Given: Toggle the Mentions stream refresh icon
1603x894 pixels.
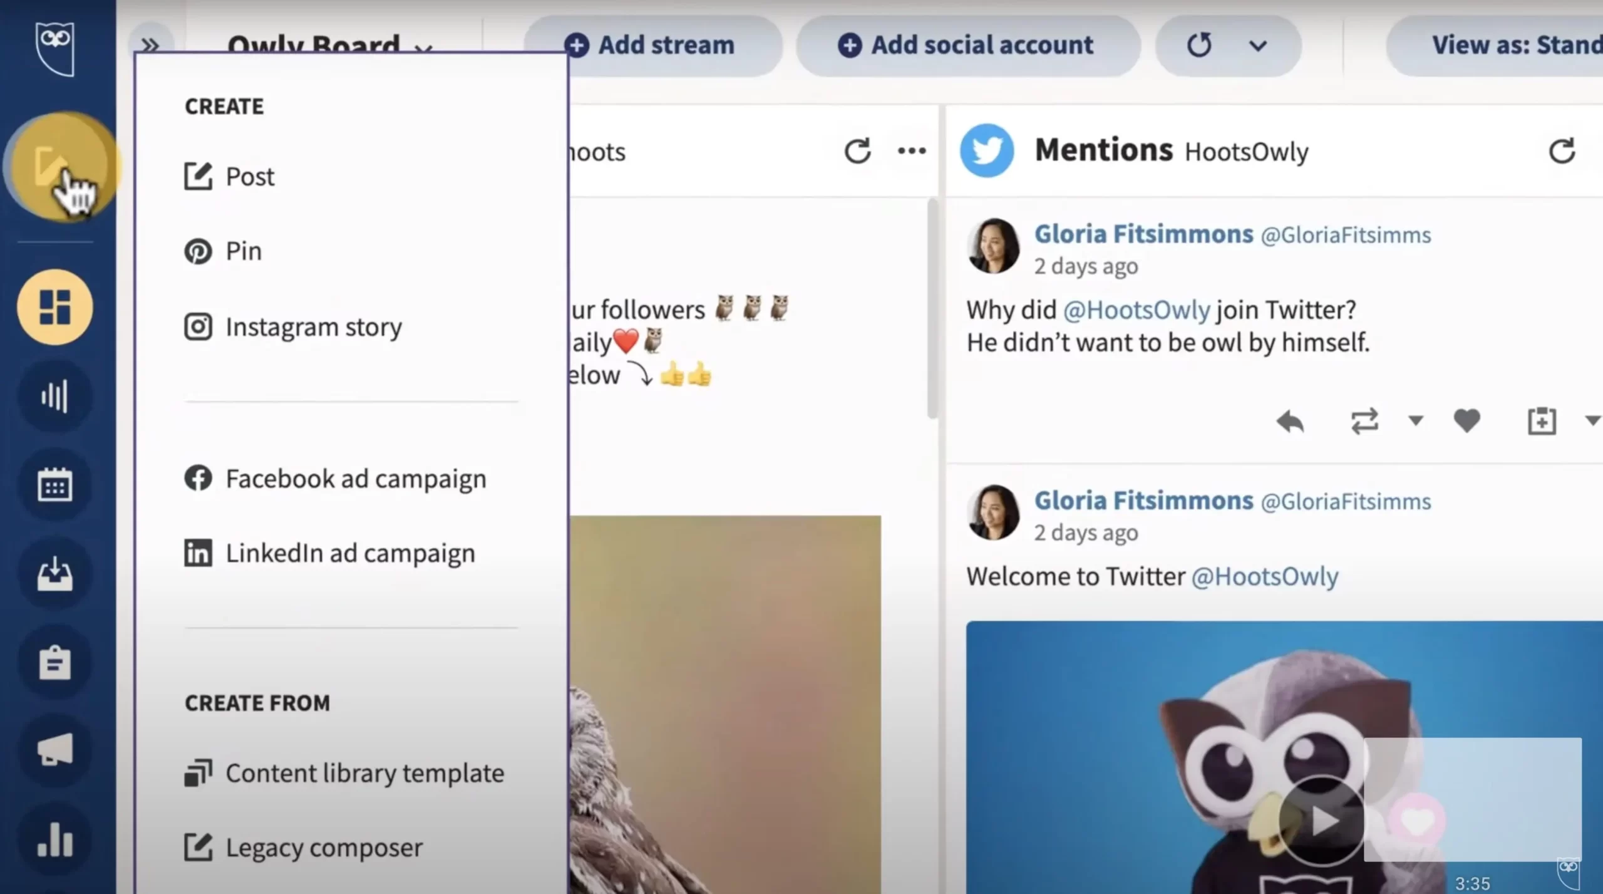Looking at the screenshot, I should [x=1562, y=151].
